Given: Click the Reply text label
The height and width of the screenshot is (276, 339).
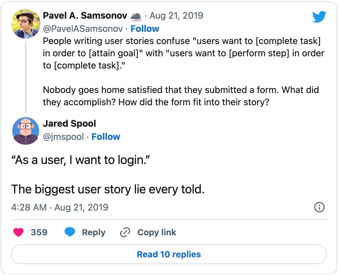Looking at the screenshot, I should [94, 233].
